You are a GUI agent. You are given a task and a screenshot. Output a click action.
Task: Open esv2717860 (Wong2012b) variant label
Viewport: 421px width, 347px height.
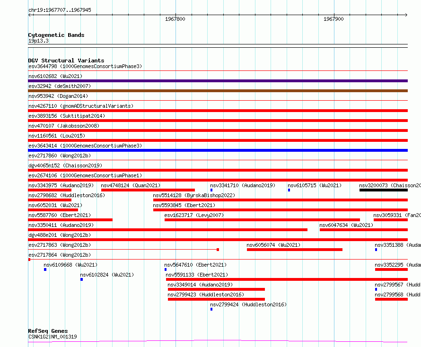click(60, 156)
